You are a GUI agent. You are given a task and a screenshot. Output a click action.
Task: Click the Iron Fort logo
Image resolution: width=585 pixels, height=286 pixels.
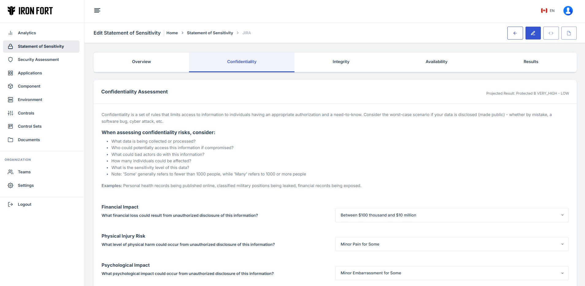click(30, 11)
